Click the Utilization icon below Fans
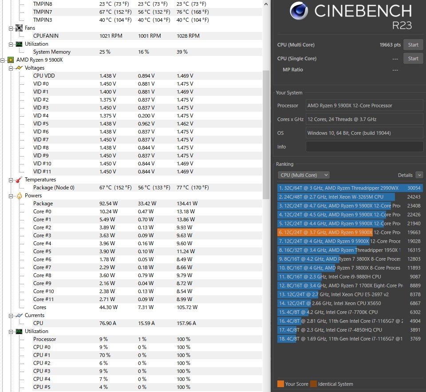This screenshot has height=392, width=426. click(19, 44)
